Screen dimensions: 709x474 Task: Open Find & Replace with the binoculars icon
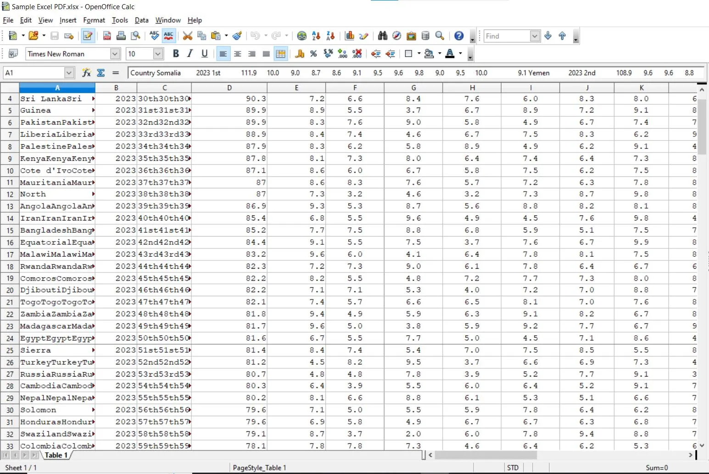[383, 36]
